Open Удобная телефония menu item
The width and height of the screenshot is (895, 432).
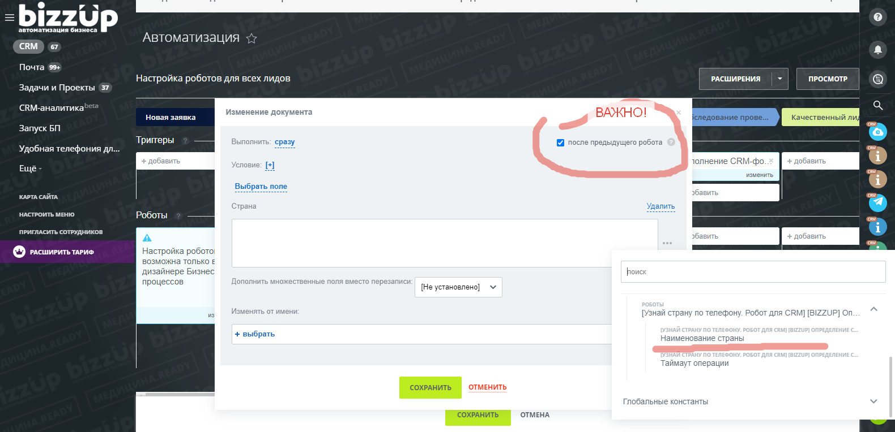(x=70, y=149)
